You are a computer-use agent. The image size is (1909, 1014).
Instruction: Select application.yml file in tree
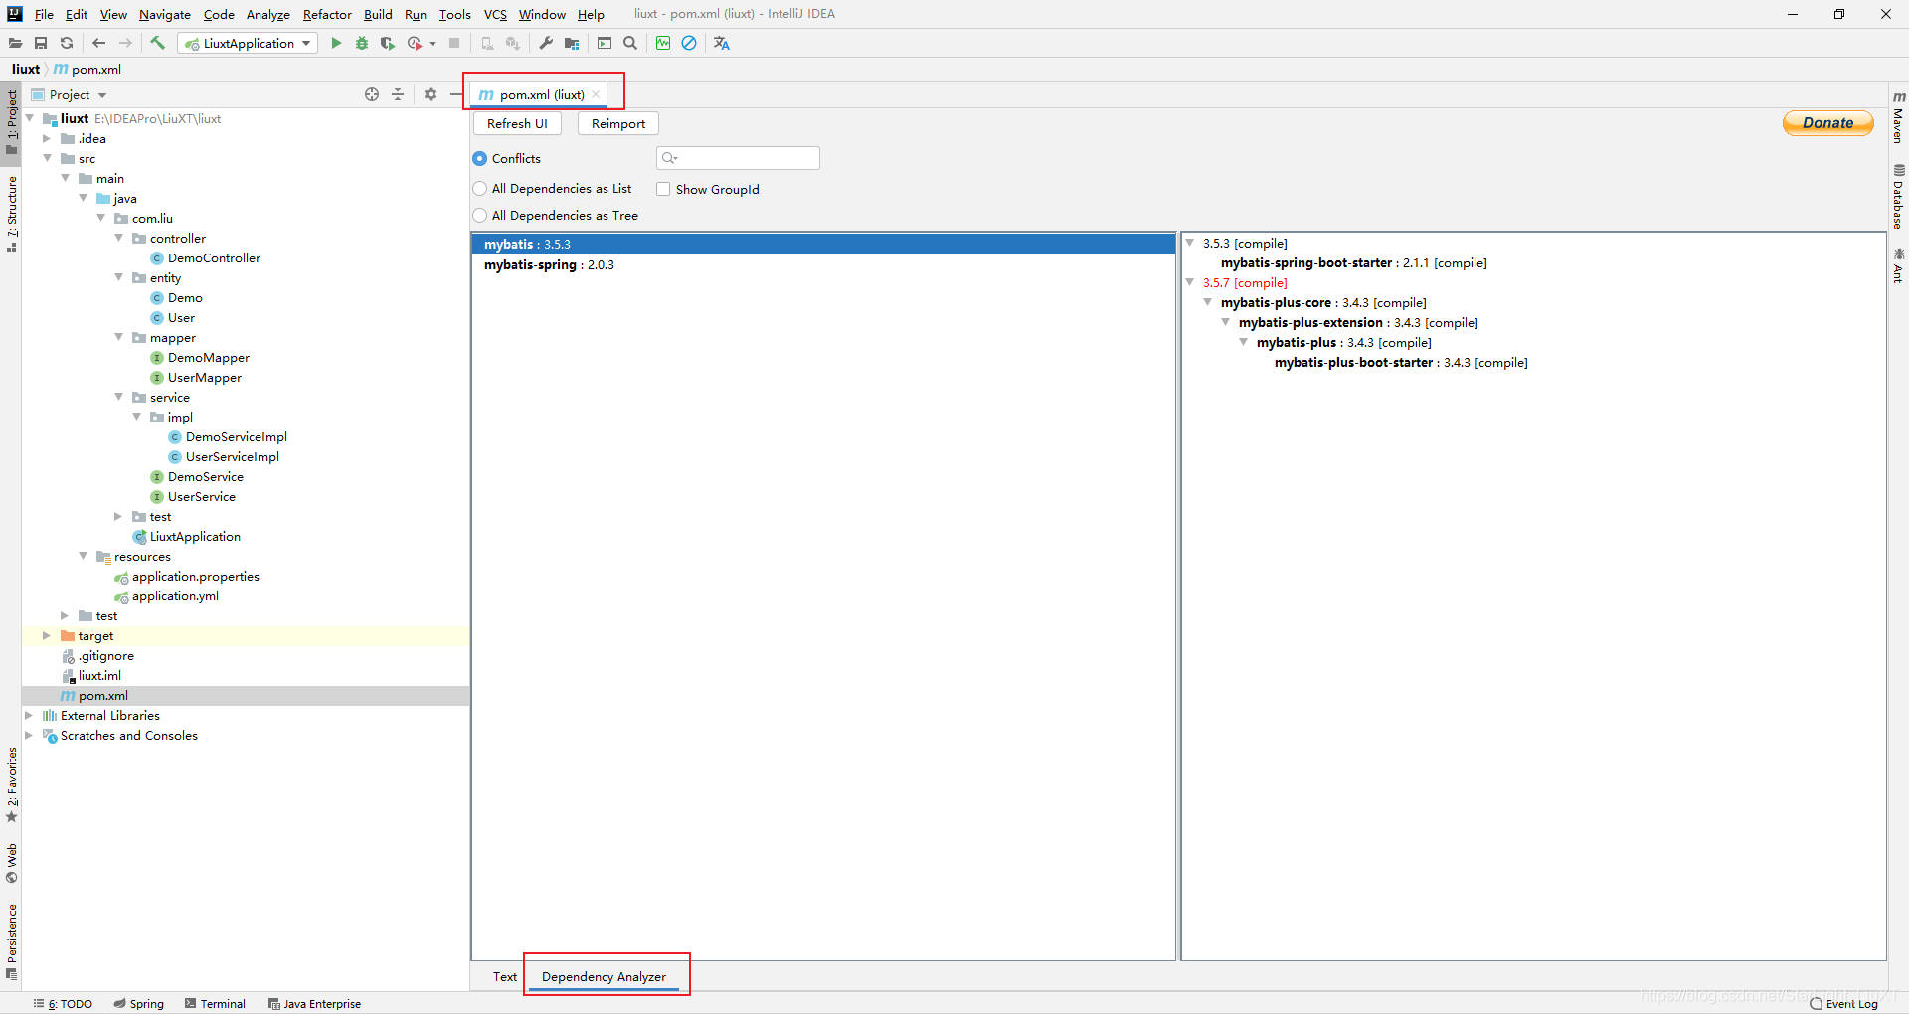click(x=175, y=595)
